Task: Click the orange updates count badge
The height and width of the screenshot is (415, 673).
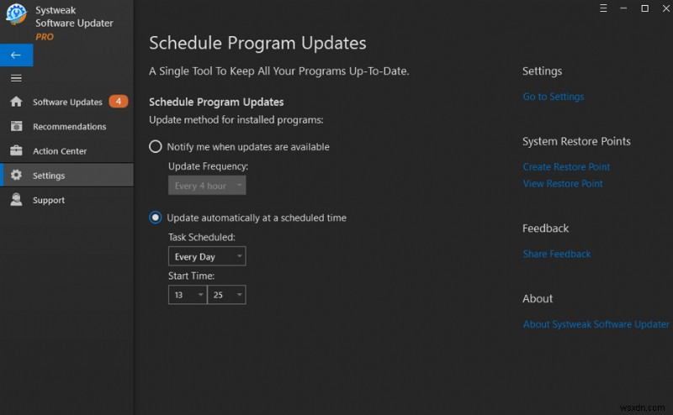Action: 119,102
